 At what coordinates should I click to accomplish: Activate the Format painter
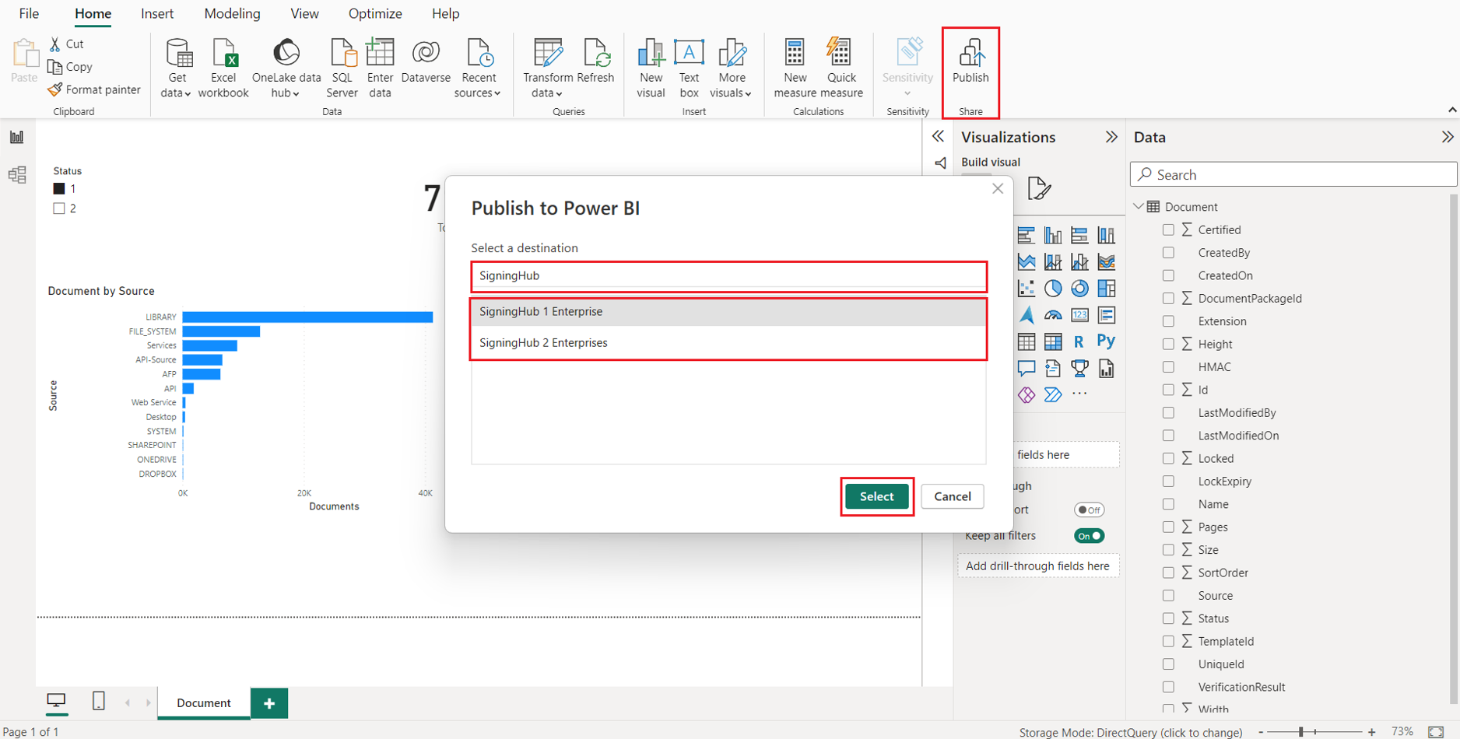94,89
